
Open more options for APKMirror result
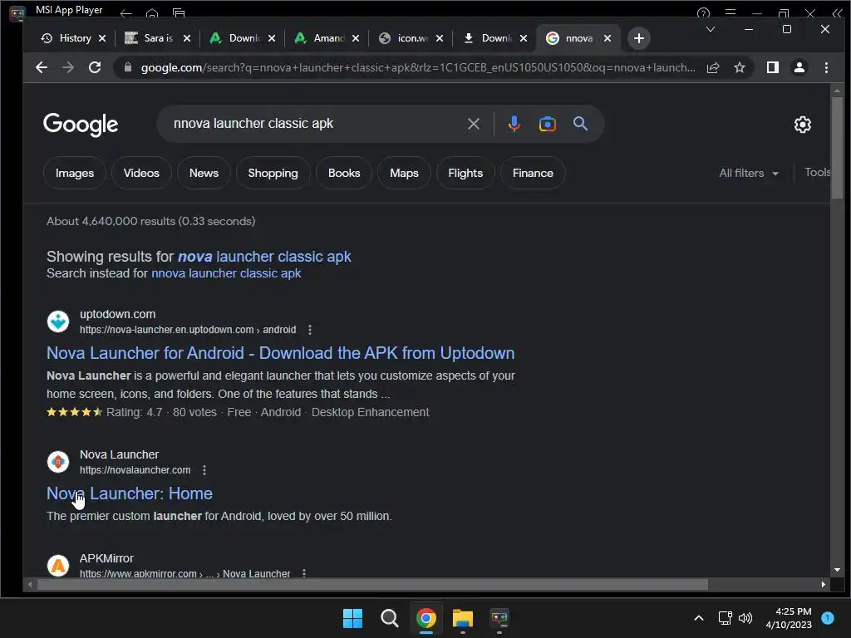304,573
